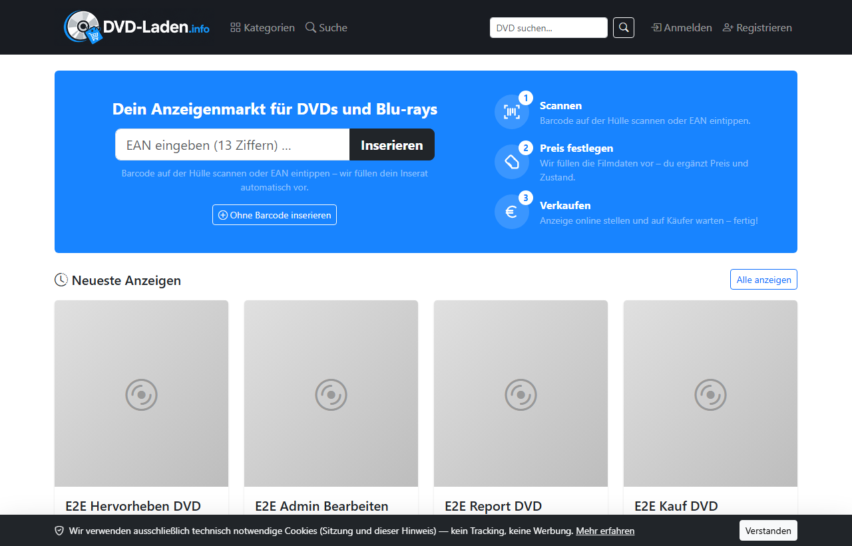This screenshot has height=546, width=852.
Task: Click the magnifier search button in header
Action: coord(624,28)
